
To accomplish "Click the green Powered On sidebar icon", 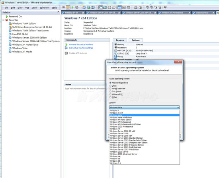I will 6,16.
